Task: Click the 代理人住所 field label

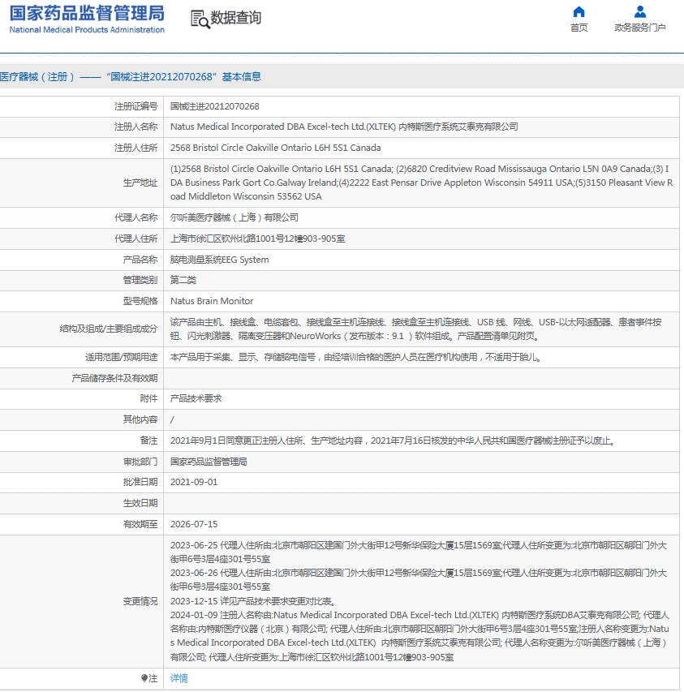Action: [136, 239]
